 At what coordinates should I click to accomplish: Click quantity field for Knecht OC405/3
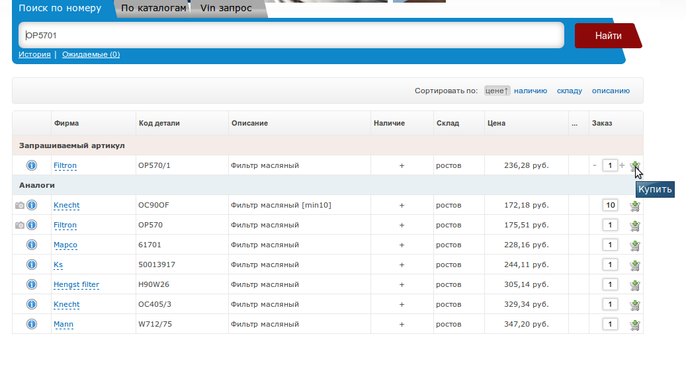pyautogui.click(x=610, y=304)
